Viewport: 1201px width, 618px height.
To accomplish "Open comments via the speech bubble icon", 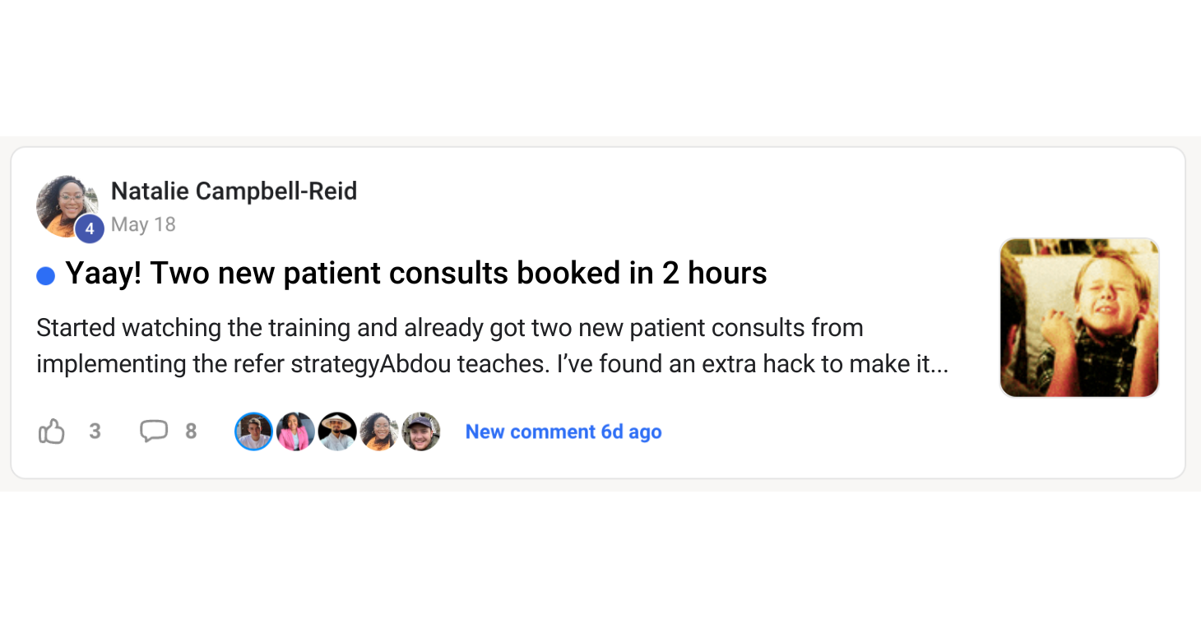I will pyautogui.click(x=154, y=431).
